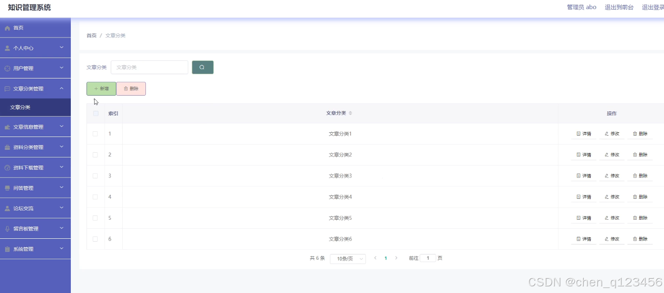This screenshot has height=293, width=664.
Task: Open the 问答管理 menu
Action: coord(35,188)
